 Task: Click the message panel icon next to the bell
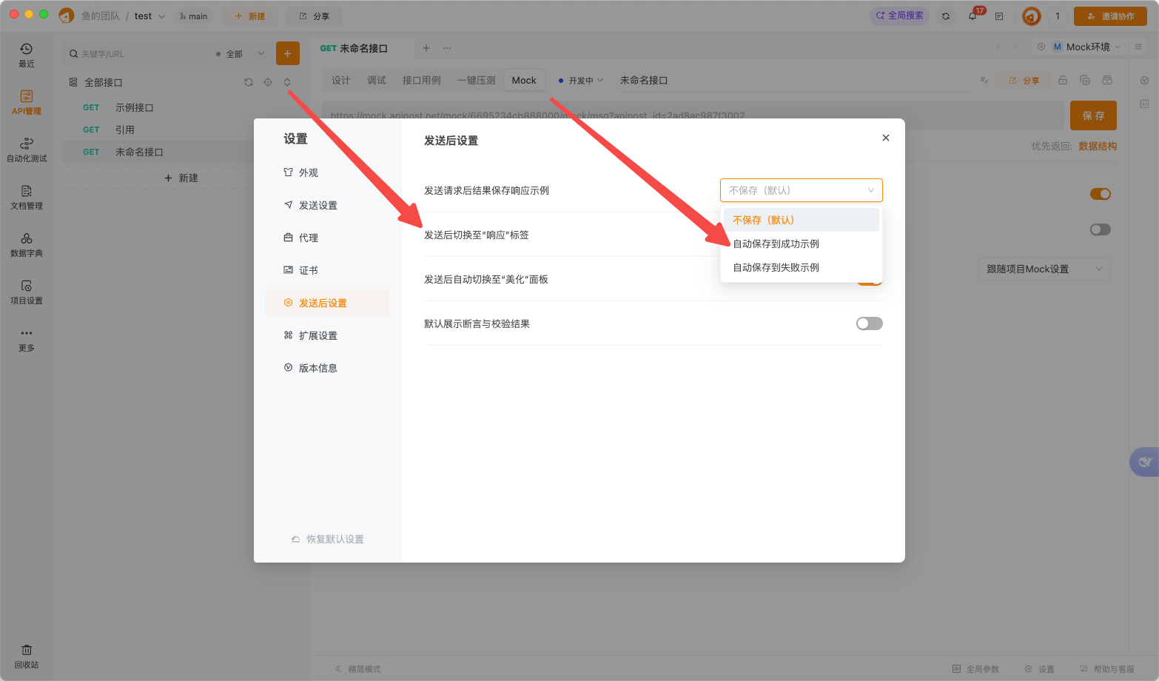[999, 16]
